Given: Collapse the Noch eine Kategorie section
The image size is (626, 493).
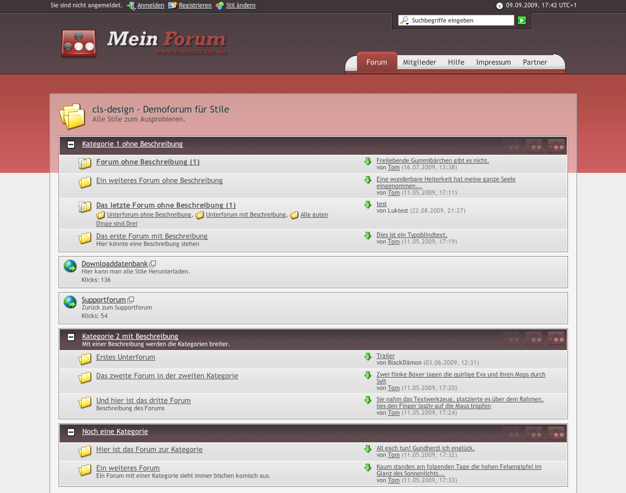Looking at the screenshot, I should click(x=71, y=432).
